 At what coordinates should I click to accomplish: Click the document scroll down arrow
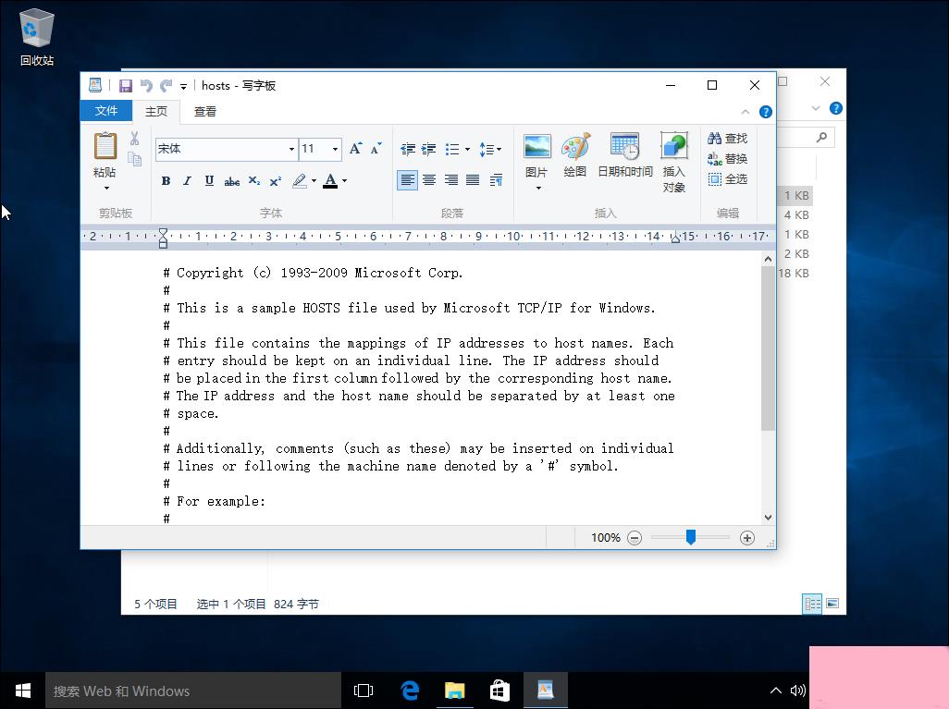(768, 518)
